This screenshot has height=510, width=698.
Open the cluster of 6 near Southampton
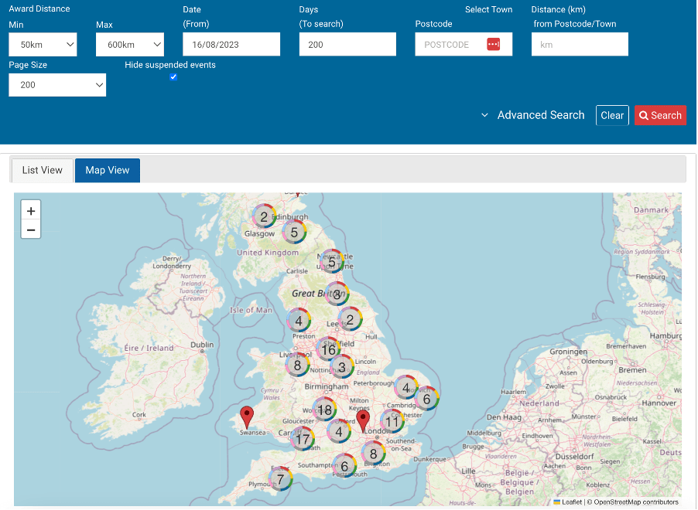pos(344,466)
